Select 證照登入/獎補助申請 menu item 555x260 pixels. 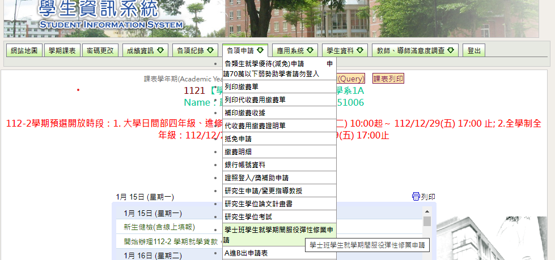(x=279, y=178)
